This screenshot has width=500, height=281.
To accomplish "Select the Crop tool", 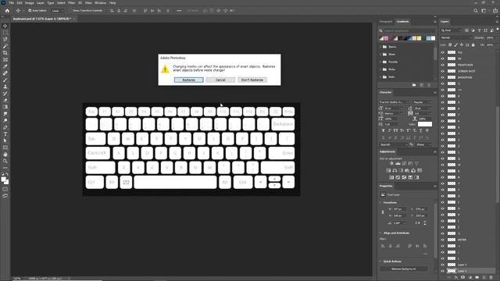I will point(5,53).
